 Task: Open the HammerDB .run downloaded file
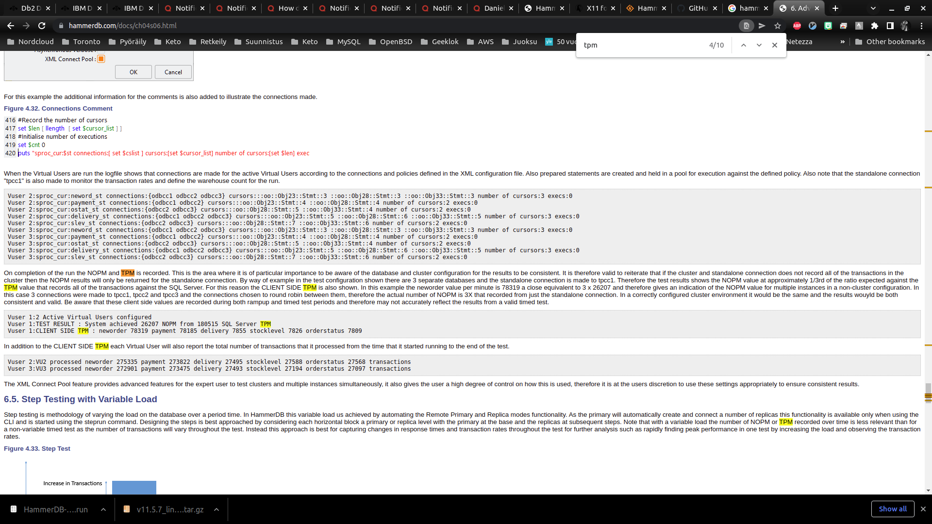(50, 509)
